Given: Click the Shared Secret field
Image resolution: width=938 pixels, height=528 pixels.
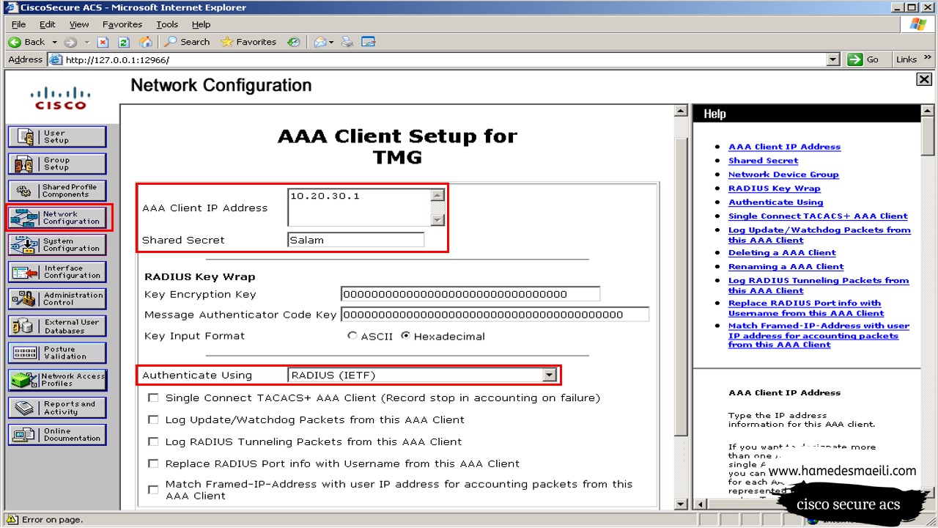Looking at the screenshot, I should point(356,240).
